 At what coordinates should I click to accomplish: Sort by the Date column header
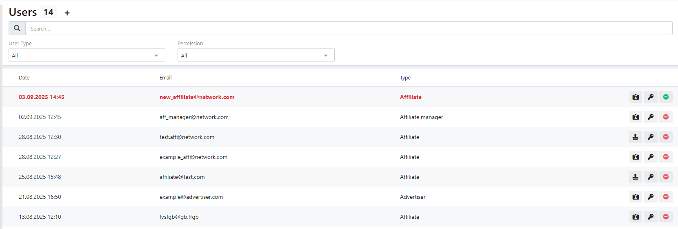point(24,77)
